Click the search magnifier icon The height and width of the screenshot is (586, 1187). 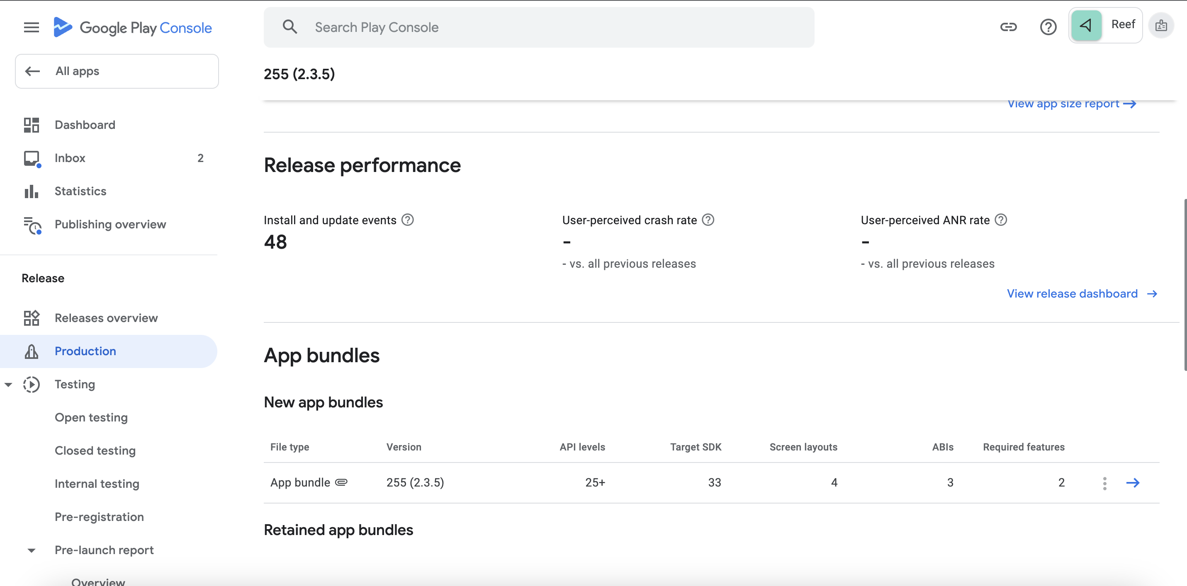[290, 27]
